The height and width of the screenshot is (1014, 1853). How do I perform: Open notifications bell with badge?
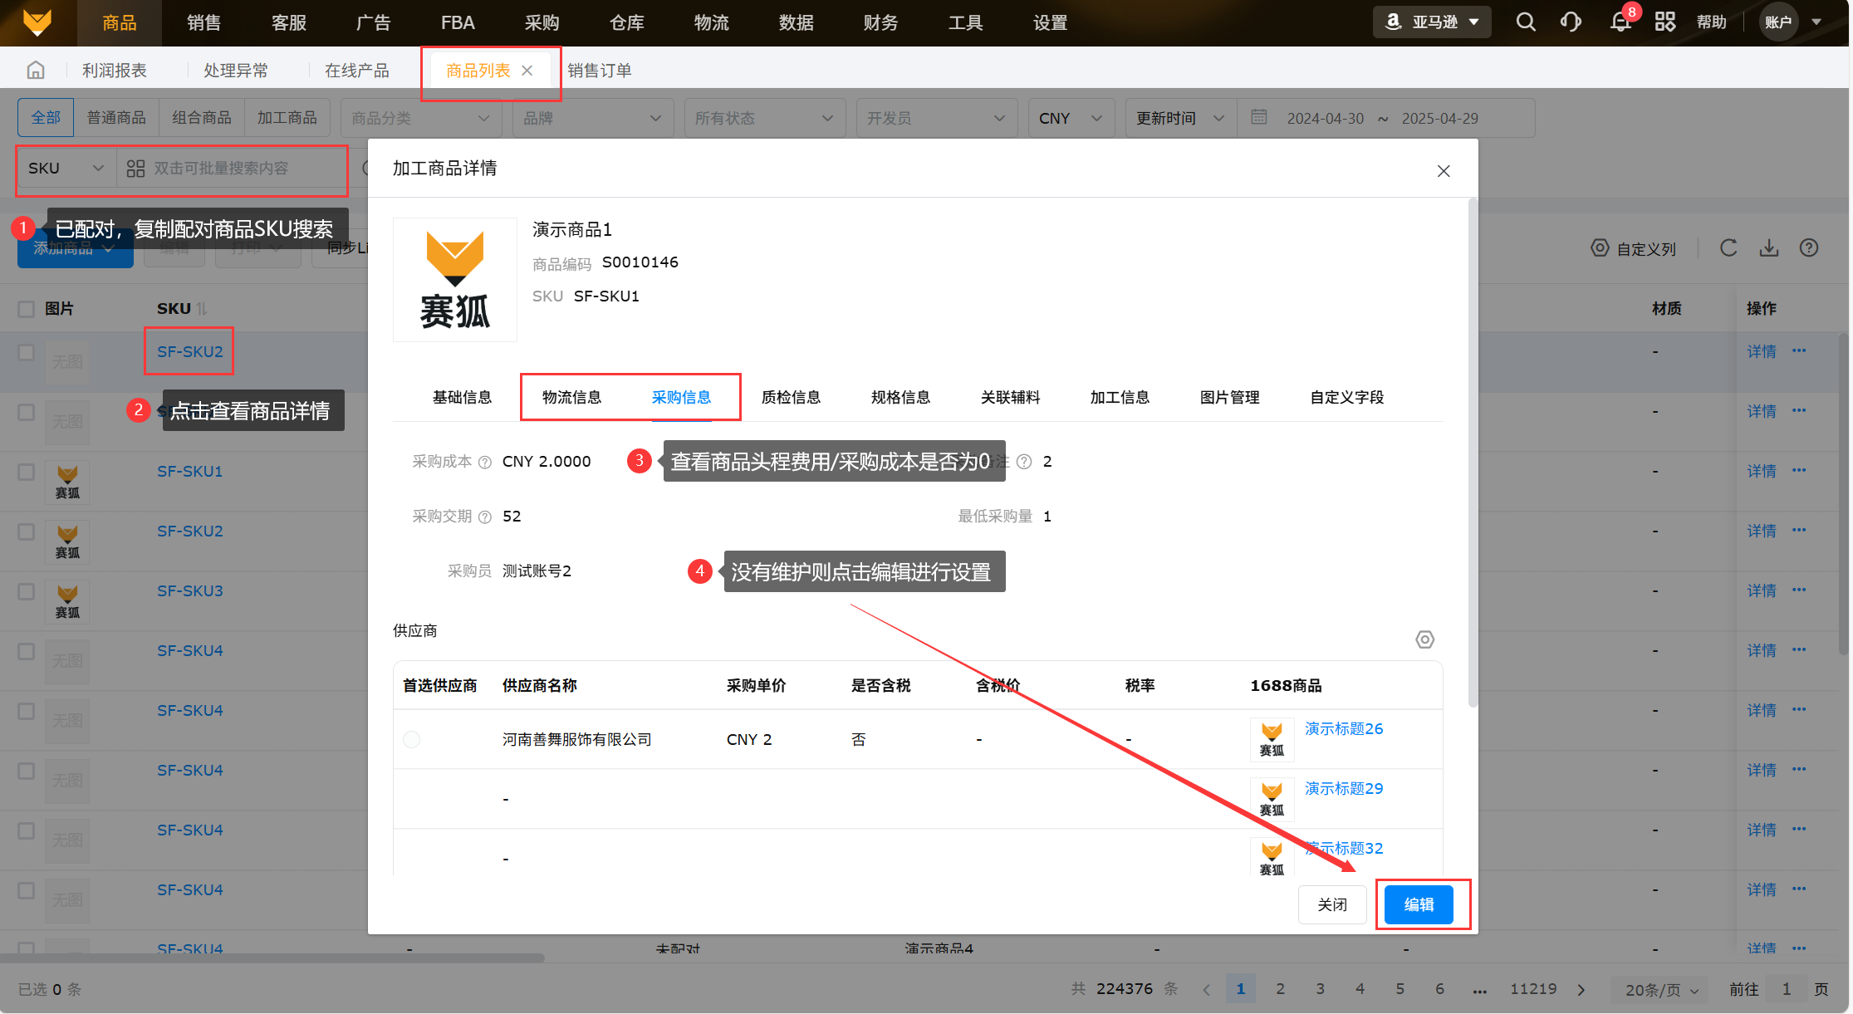point(1620,22)
